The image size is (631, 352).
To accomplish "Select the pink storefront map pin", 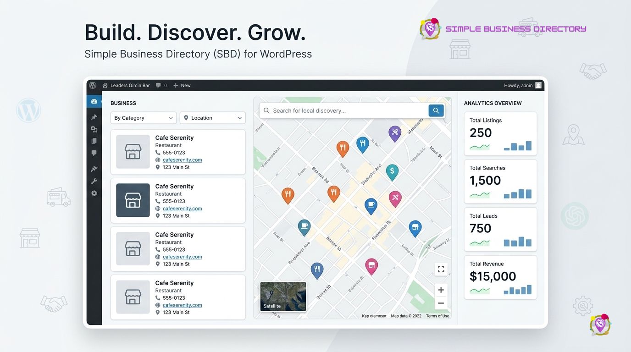I will pyautogui.click(x=371, y=266).
